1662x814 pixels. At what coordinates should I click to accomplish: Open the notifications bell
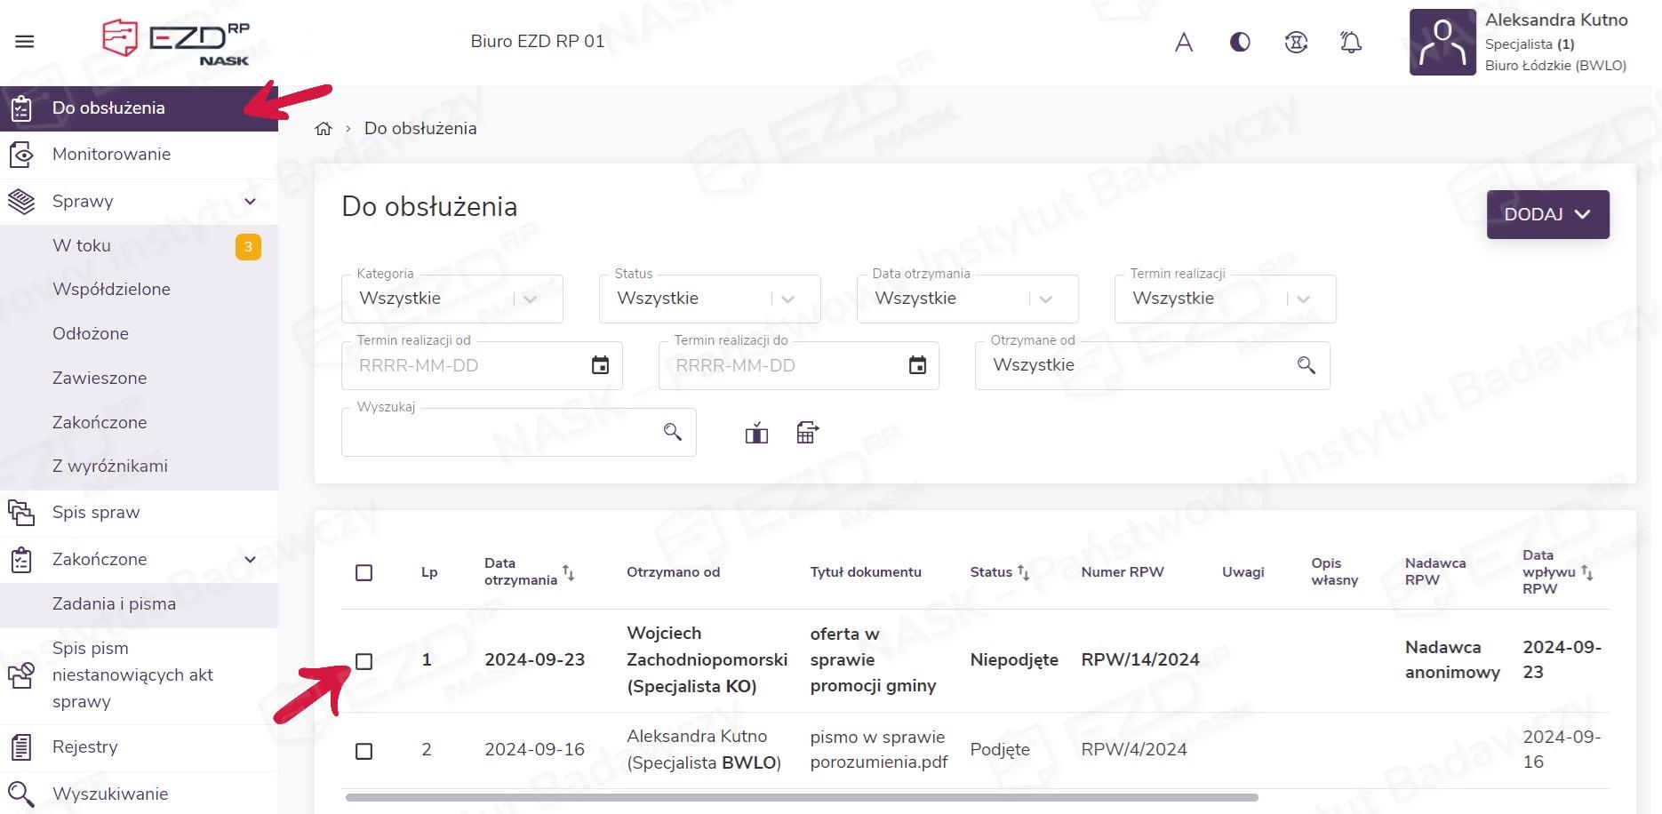1350,42
